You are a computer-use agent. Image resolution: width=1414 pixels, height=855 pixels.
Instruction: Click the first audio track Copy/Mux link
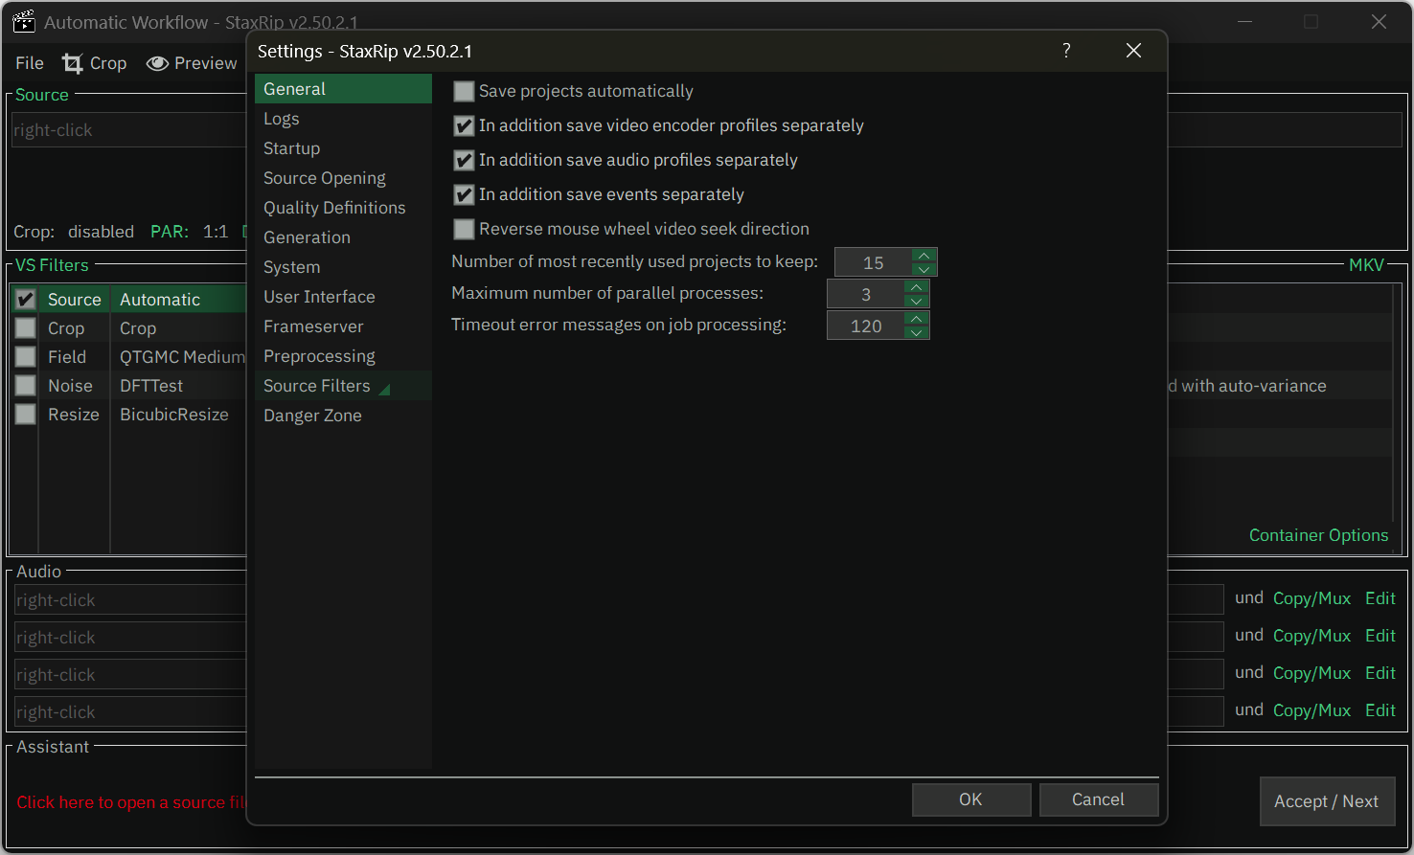(1311, 598)
